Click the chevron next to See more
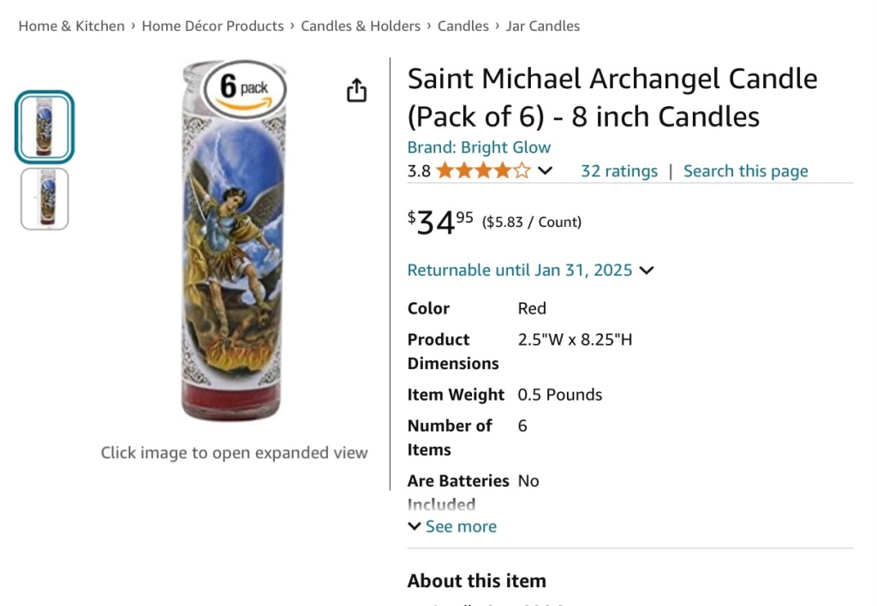 (415, 526)
